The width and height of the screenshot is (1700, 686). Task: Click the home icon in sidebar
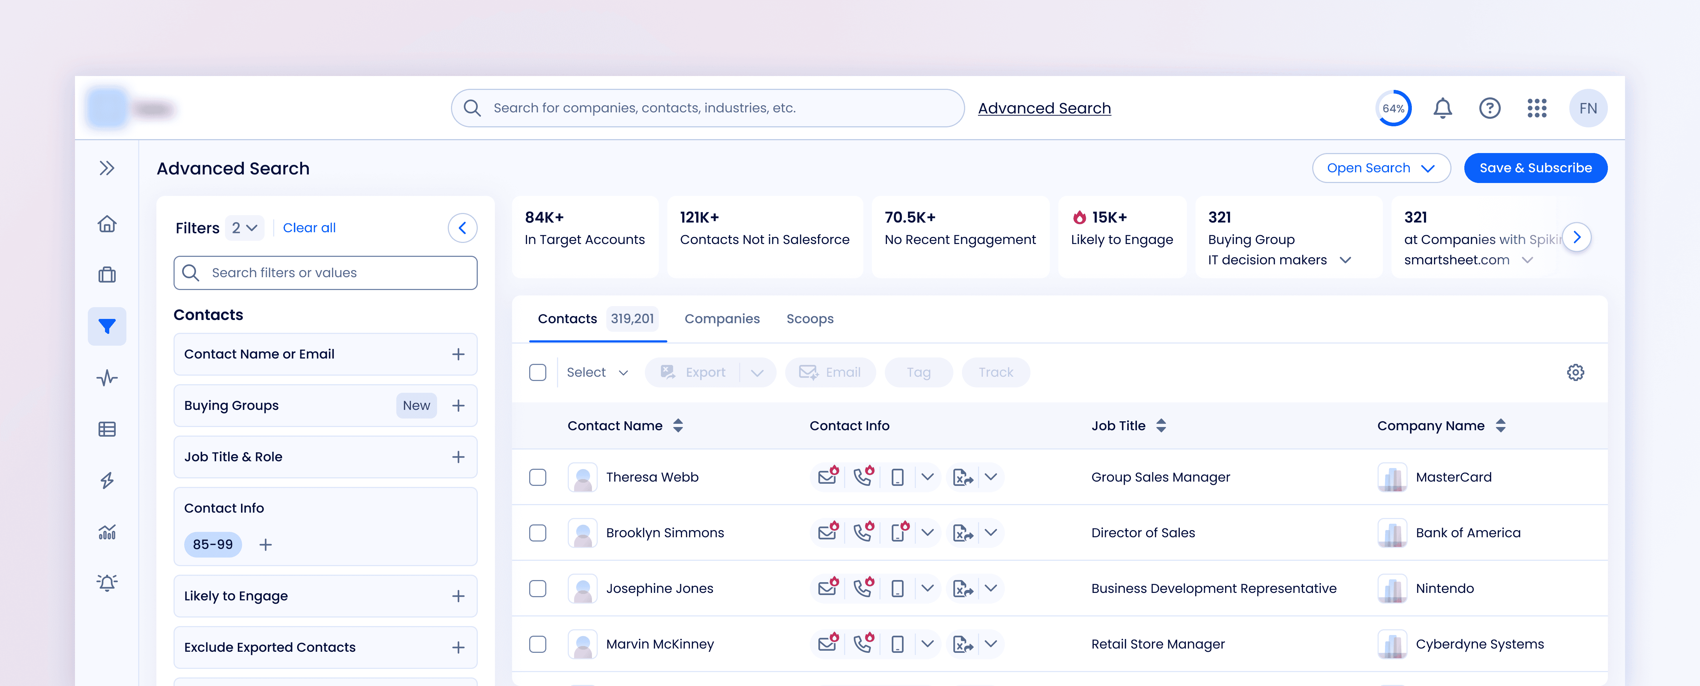pos(107,224)
